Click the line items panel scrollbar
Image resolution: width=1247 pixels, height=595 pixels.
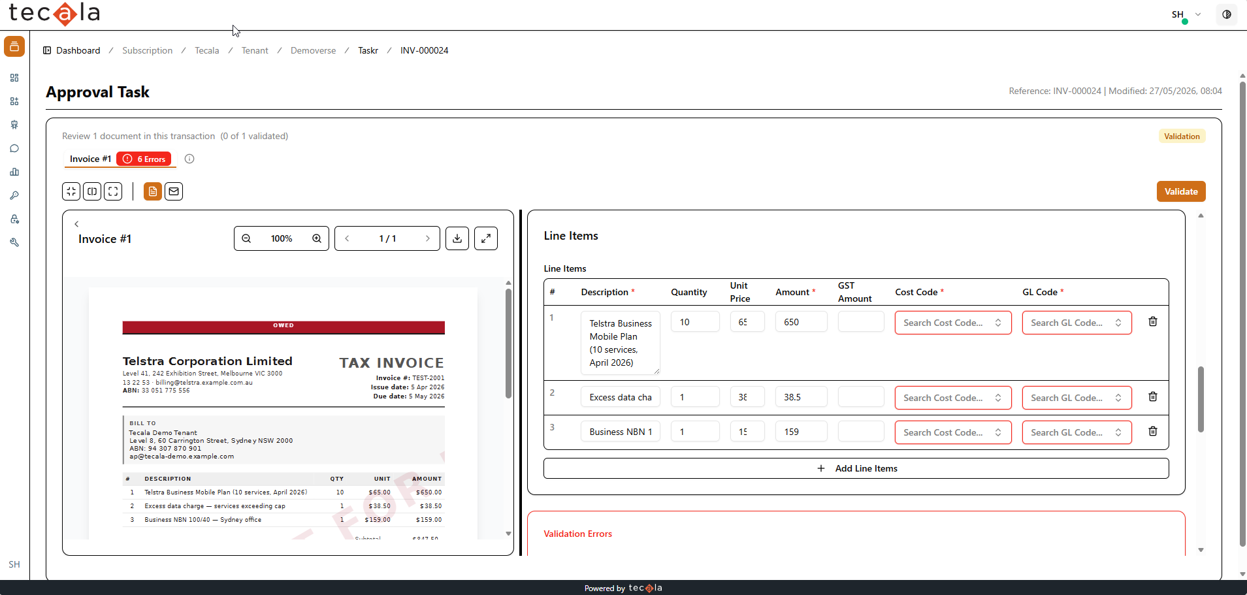pyautogui.click(x=1201, y=399)
